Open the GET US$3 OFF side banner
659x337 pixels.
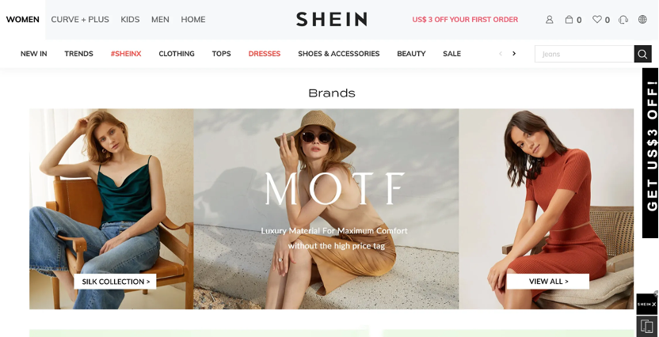(x=650, y=153)
